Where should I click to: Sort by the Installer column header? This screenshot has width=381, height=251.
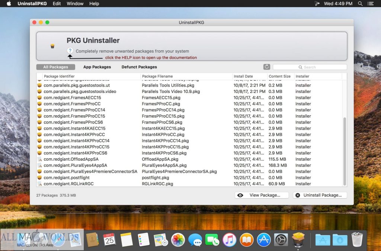pos(318,76)
